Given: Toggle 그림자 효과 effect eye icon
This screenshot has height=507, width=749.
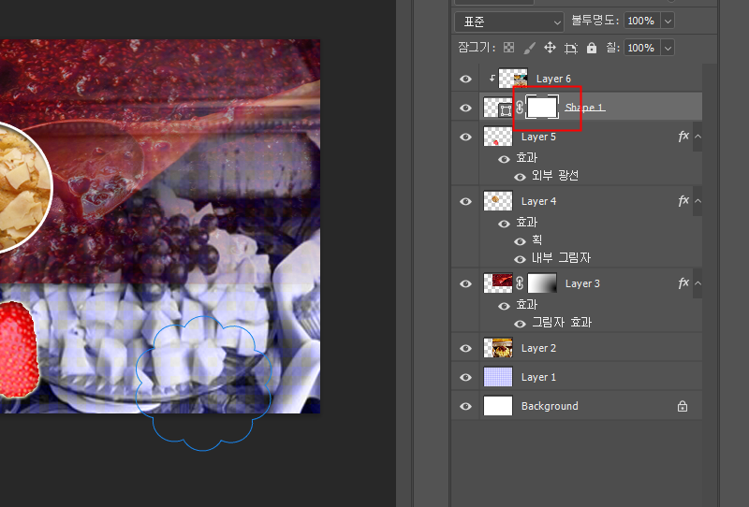Looking at the screenshot, I should [521, 325].
